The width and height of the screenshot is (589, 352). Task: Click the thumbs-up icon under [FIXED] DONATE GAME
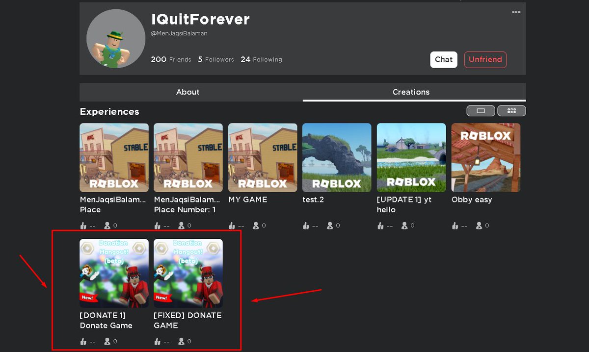tap(157, 341)
